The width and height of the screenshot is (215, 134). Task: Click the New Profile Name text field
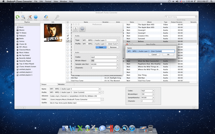pyautogui.click(x=151, y=51)
